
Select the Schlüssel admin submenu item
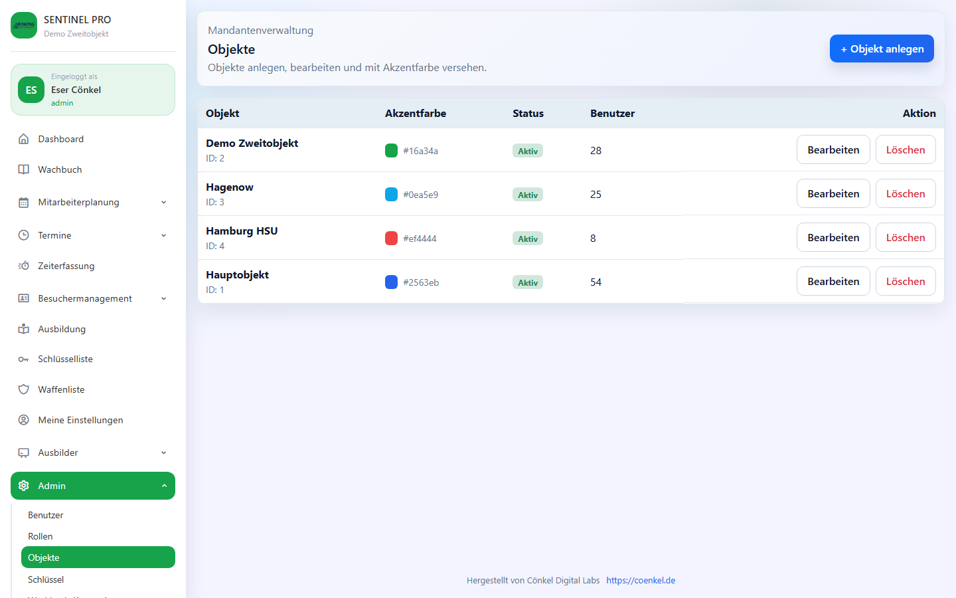pyautogui.click(x=46, y=579)
